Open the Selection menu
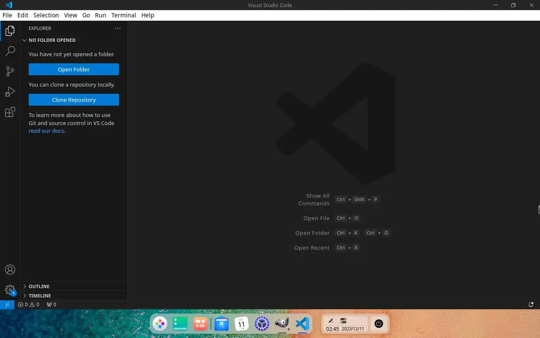This screenshot has width=540, height=338. pyautogui.click(x=46, y=15)
